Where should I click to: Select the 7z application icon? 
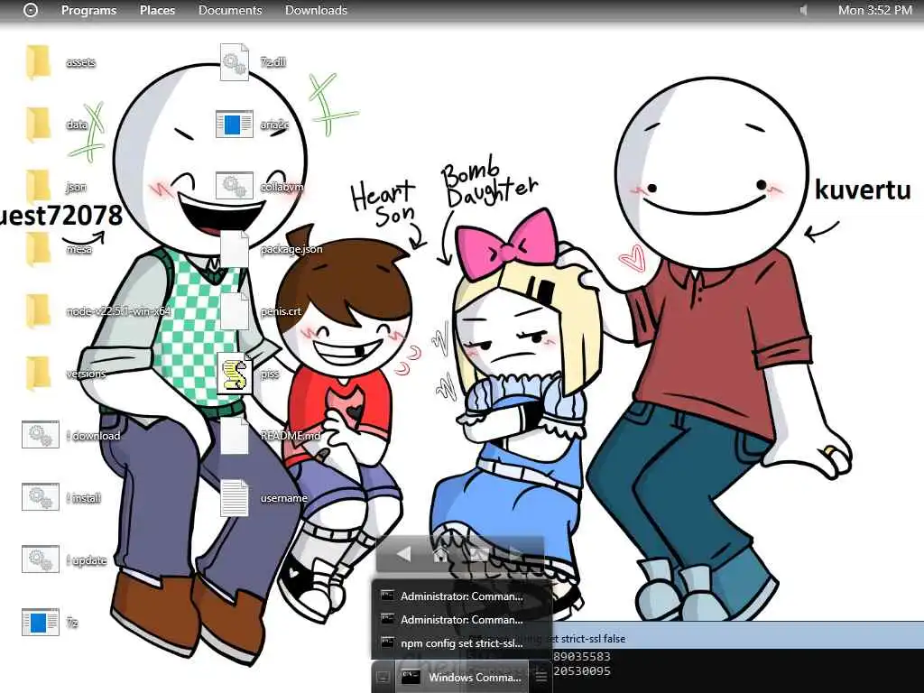coord(41,622)
